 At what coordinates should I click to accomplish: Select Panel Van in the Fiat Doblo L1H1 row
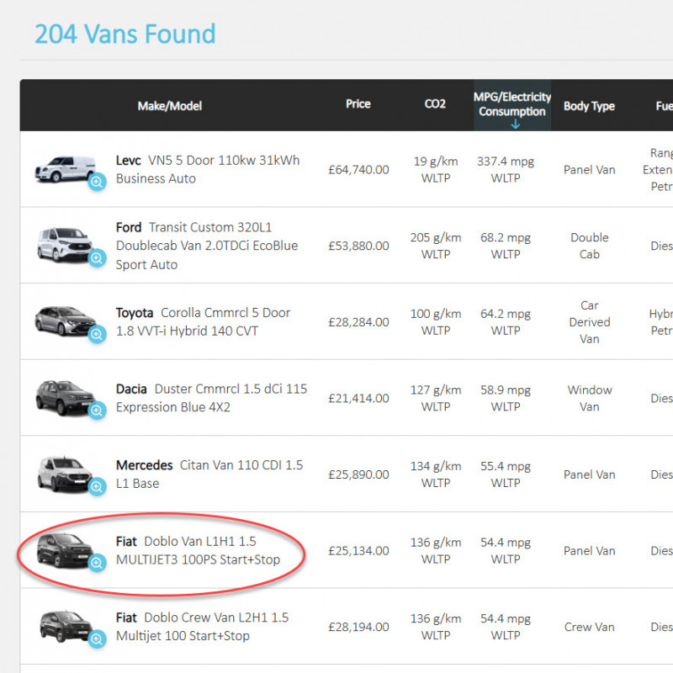coord(590,550)
